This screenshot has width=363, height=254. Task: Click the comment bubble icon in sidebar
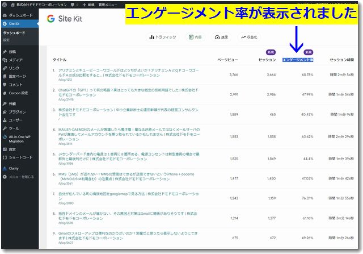[5, 85]
